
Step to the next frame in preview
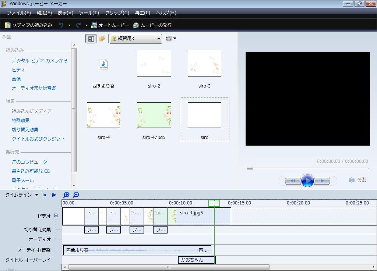coord(322,181)
